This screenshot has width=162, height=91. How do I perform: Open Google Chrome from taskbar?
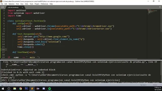[21, 89]
